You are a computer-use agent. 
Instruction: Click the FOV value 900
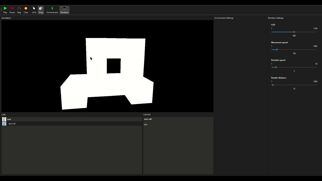click(x=294, y=36)
